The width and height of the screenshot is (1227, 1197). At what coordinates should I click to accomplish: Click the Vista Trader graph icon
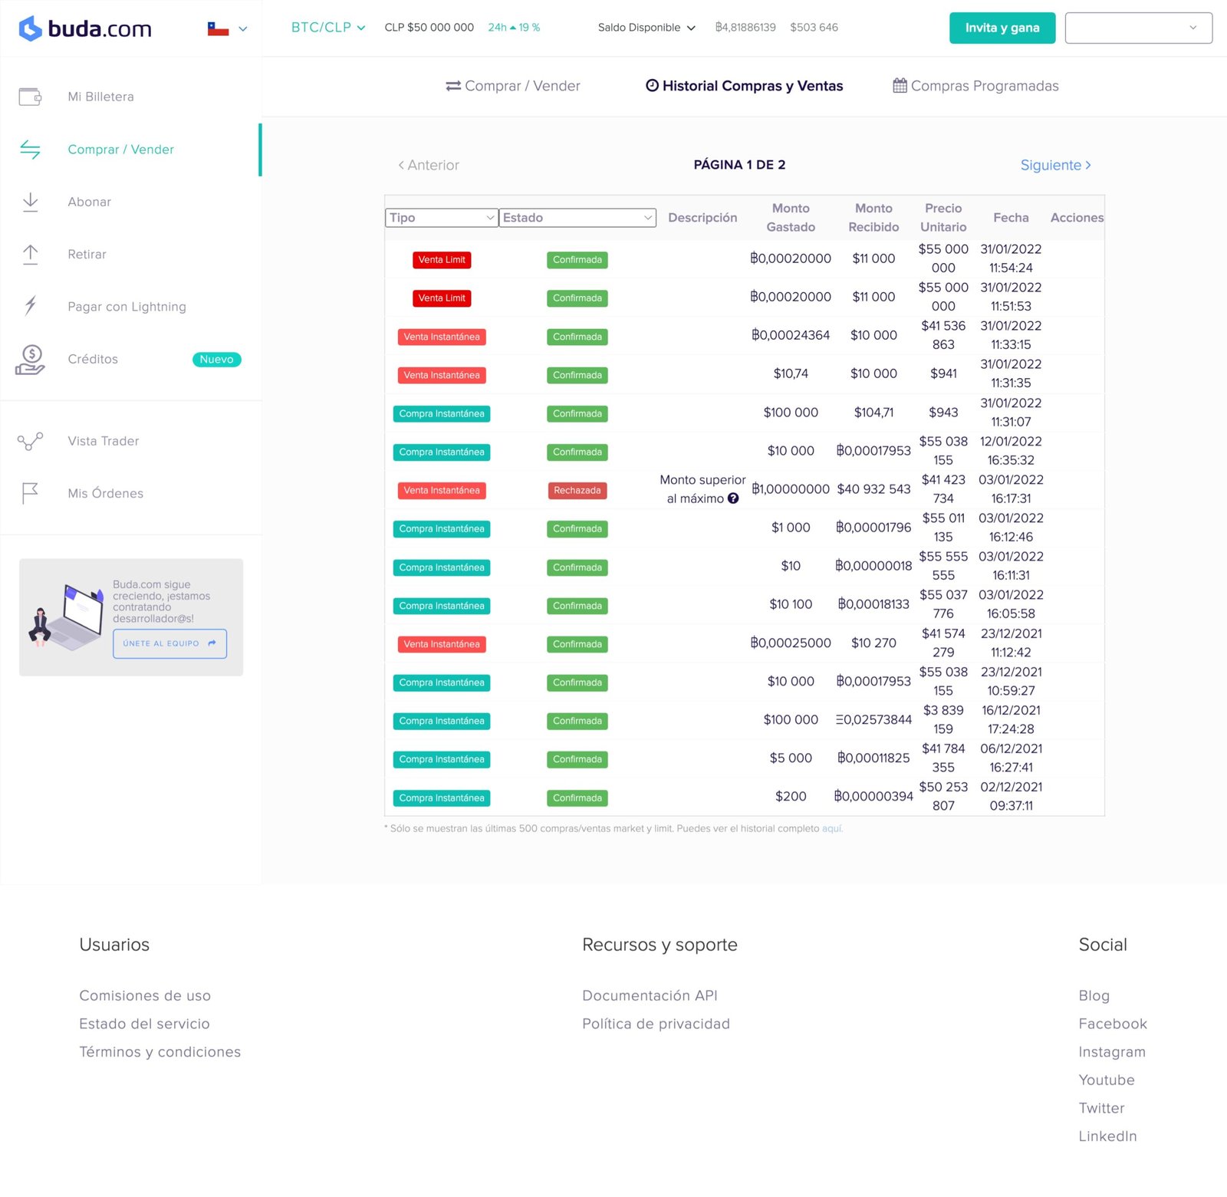tap(30, 441)
